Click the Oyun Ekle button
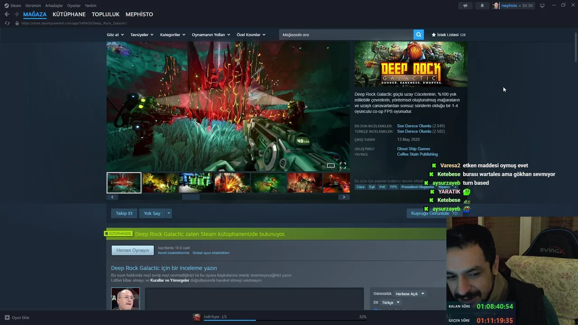The height and width of the screenshot is (325, 578). [17, 318]
